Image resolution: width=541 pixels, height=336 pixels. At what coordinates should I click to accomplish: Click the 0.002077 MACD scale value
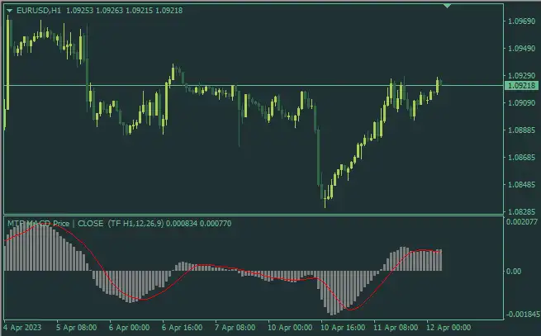tap(522, 221)
